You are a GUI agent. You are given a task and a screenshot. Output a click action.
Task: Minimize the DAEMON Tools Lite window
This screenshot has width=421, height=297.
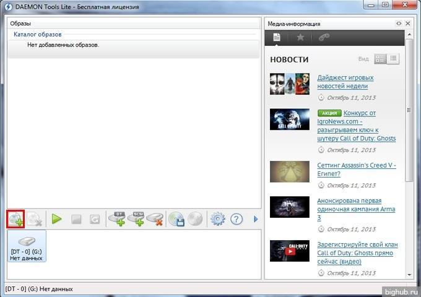pyautogui.click(x=371, y=4)
